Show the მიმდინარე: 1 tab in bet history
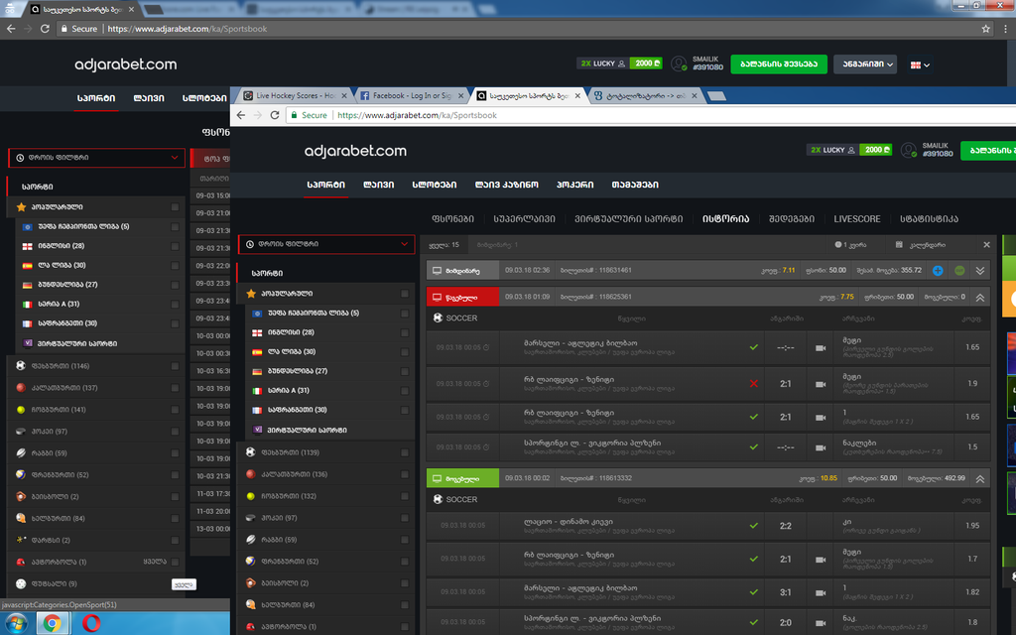Image resolution: width=1016 pixels, height=635 pixels. coord(497,245)
